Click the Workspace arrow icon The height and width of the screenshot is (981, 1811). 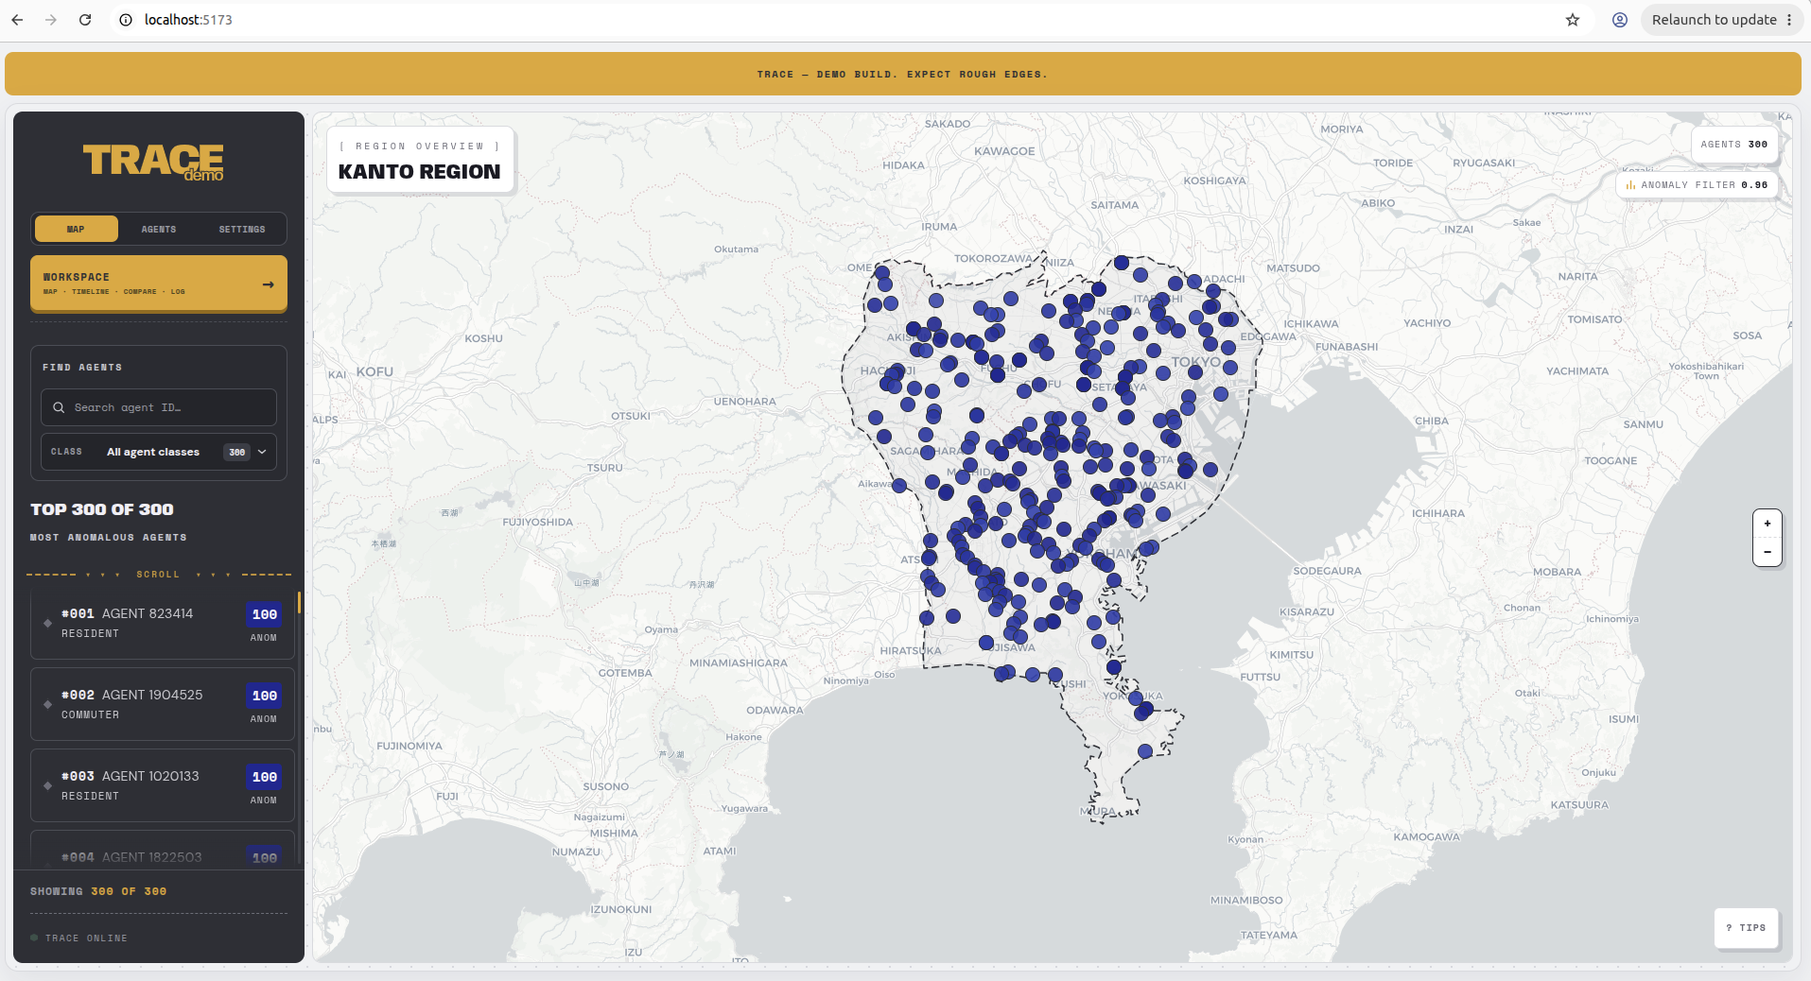coord(268,284)
